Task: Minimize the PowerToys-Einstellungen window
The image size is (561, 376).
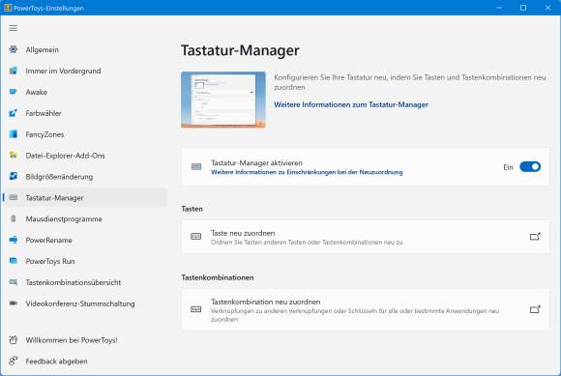Action: [x=499, y=8]
